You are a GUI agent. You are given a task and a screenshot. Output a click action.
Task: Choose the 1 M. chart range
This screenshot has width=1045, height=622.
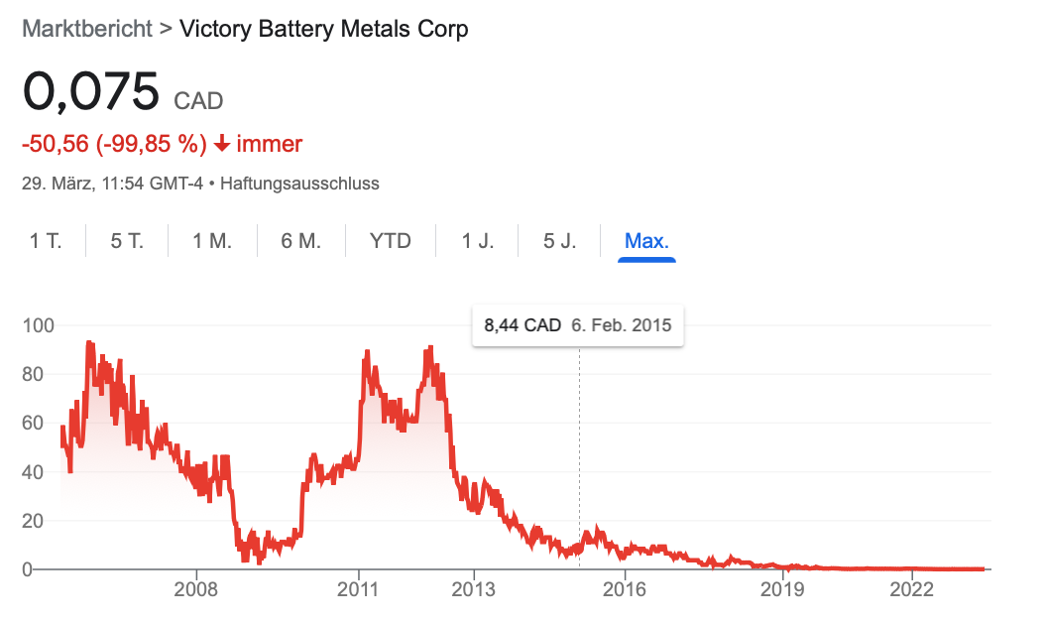click(212, 241)
